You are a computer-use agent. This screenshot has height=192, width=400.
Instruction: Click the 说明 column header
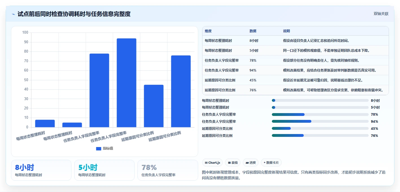point(287,31)
